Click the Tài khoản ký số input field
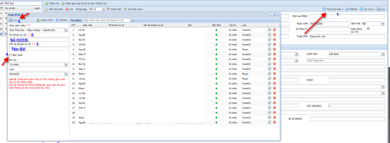 (x=38, y=39)
